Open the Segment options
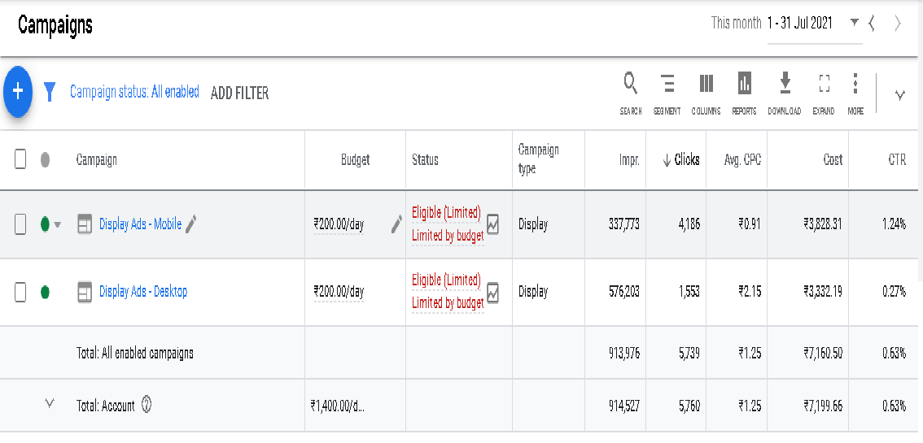Screen dimensions: 923x443 pos(667,93)
